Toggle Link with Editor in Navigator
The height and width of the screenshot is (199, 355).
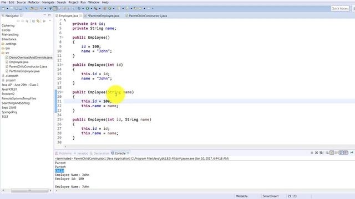(x=38, y=21)
